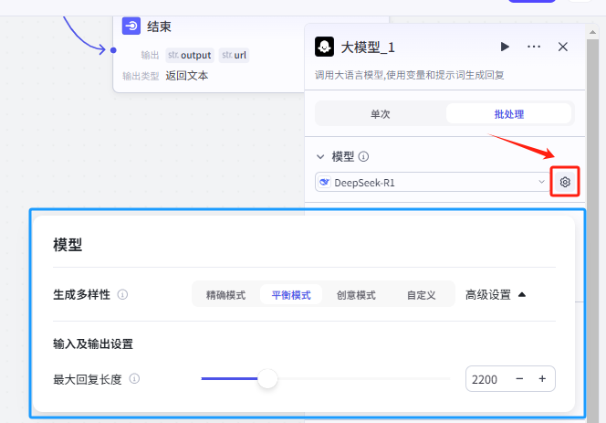The height and width of the screenshot is (423, 606).
Task: Switch to the 批处理 tab
Action: click(508, 114)
